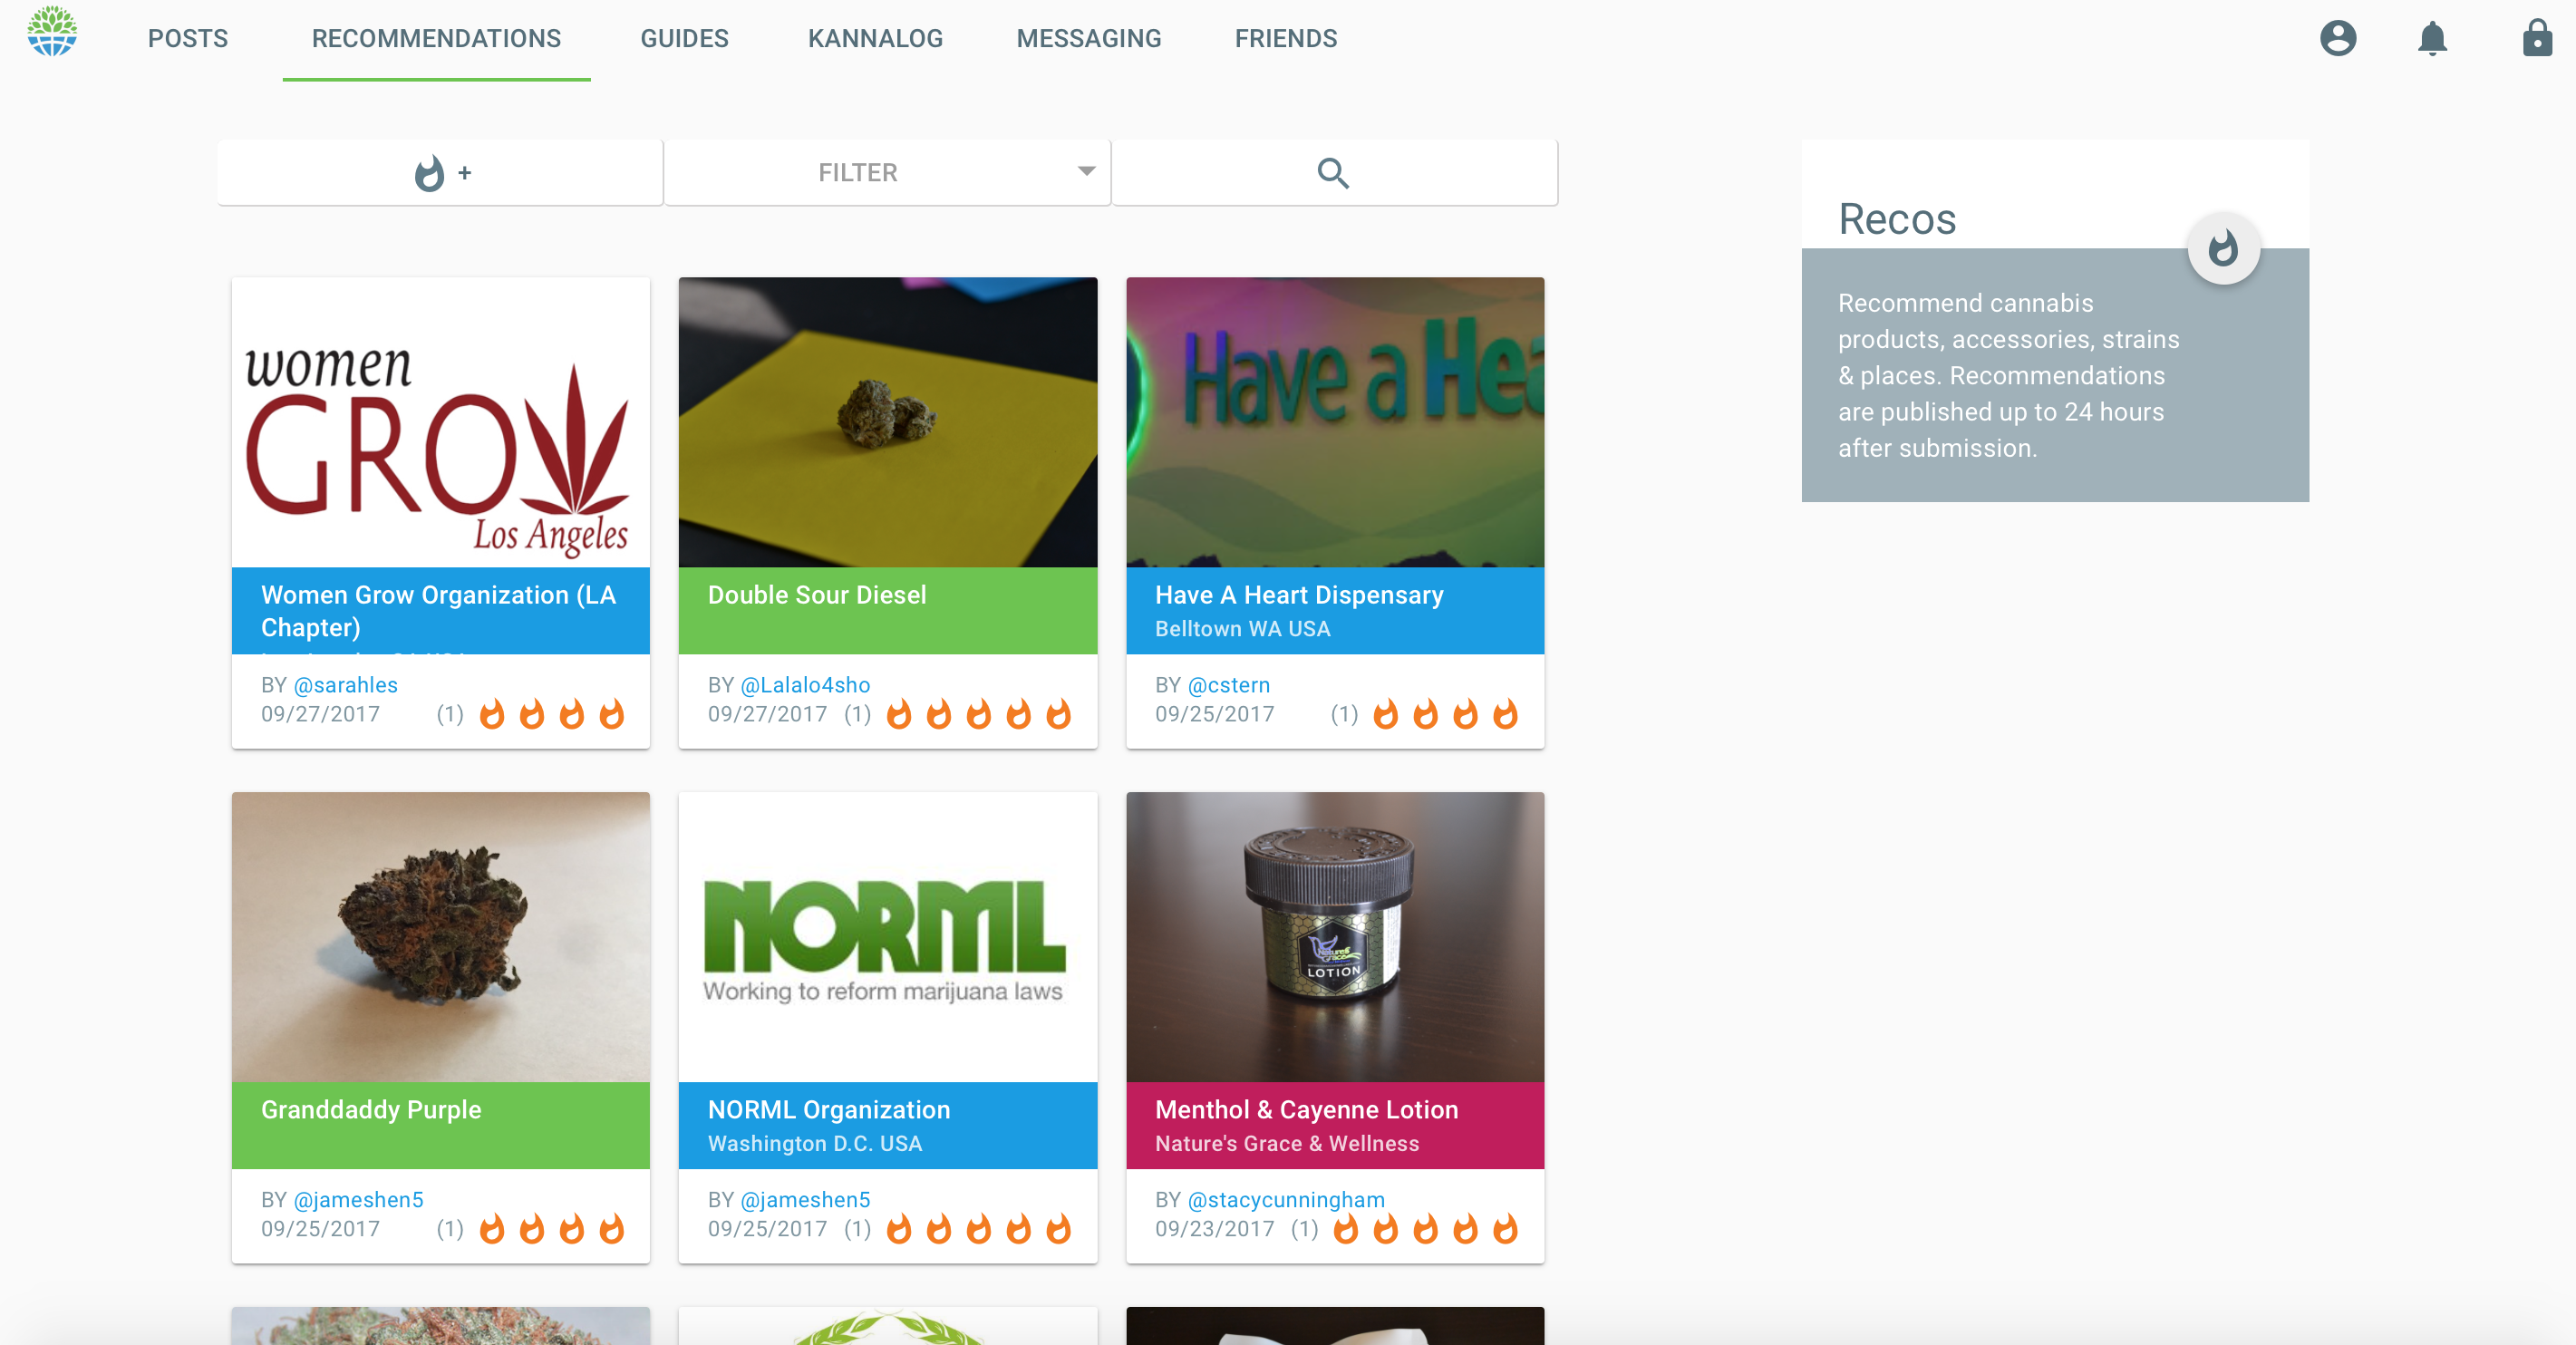Viewport: 2576px width, 1345px height.
Task: Open @stacycunningham profile link
Action: [x=1286, y=1199]
